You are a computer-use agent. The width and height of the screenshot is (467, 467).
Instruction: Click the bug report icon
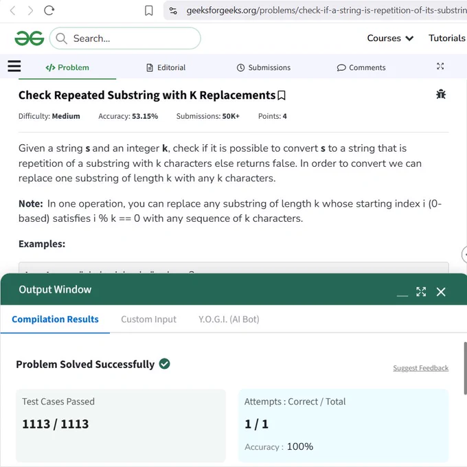[x=441, y=94]
